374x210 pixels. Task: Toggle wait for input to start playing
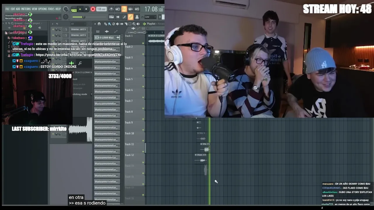tap(118, 9)
